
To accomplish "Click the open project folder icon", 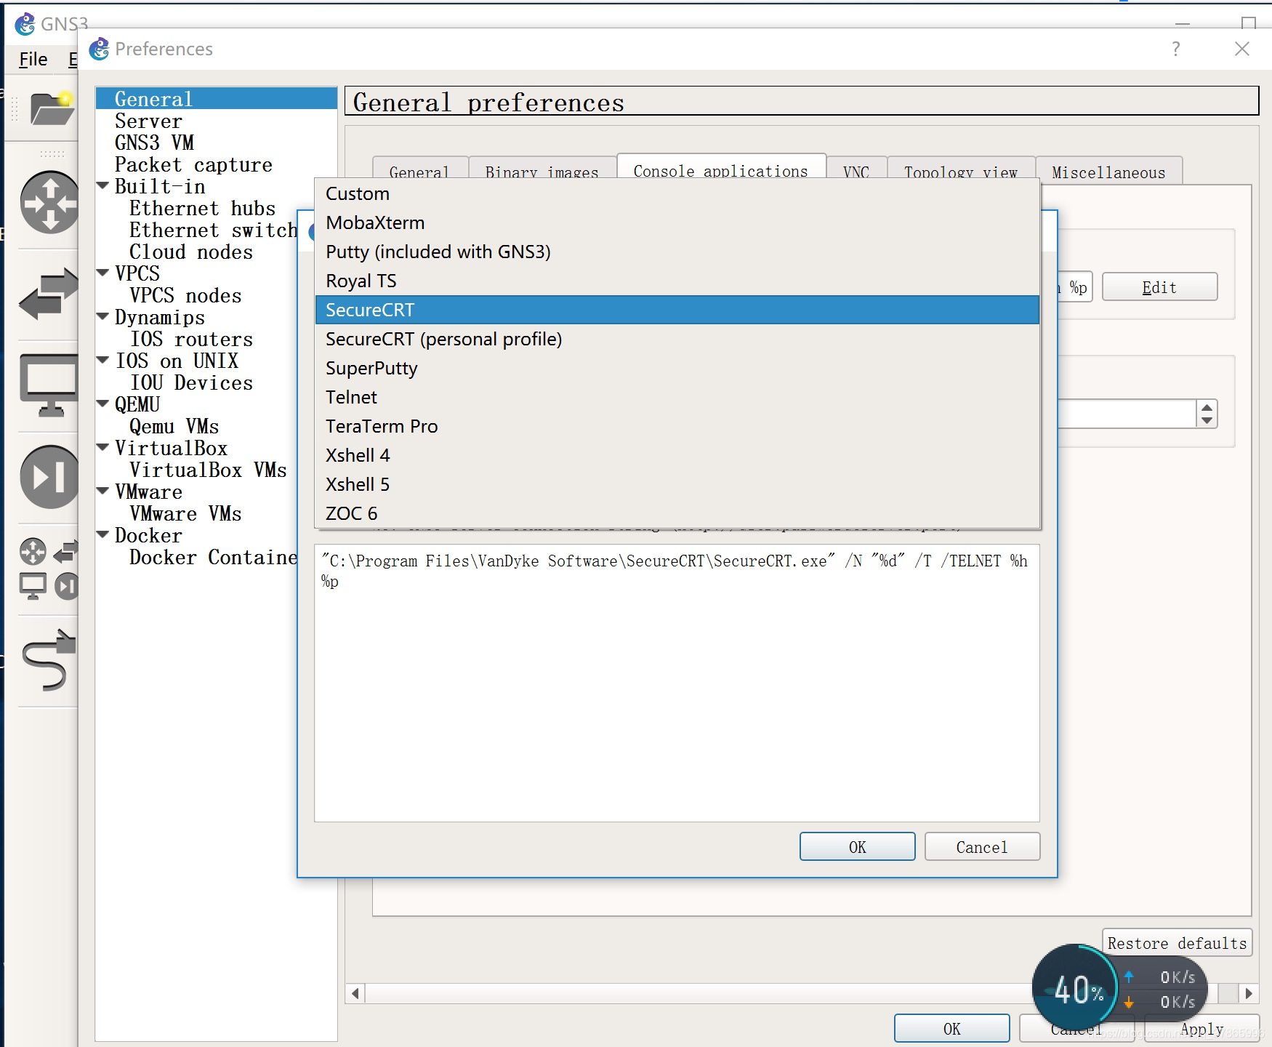I will coord(52,108).
